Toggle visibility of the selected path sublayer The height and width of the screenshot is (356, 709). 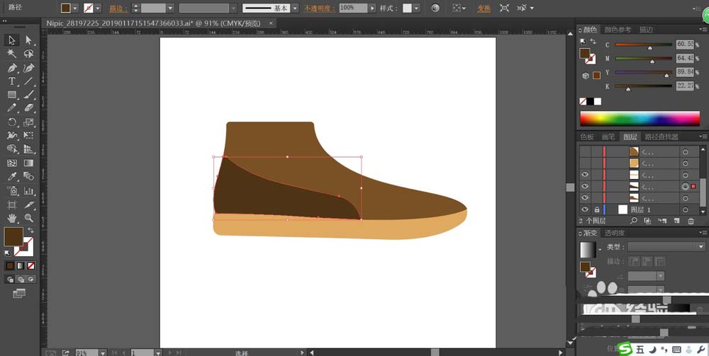click(585, 186)
